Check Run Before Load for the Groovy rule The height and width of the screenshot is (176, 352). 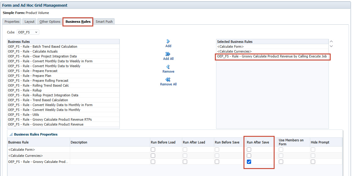pos(153,161)
